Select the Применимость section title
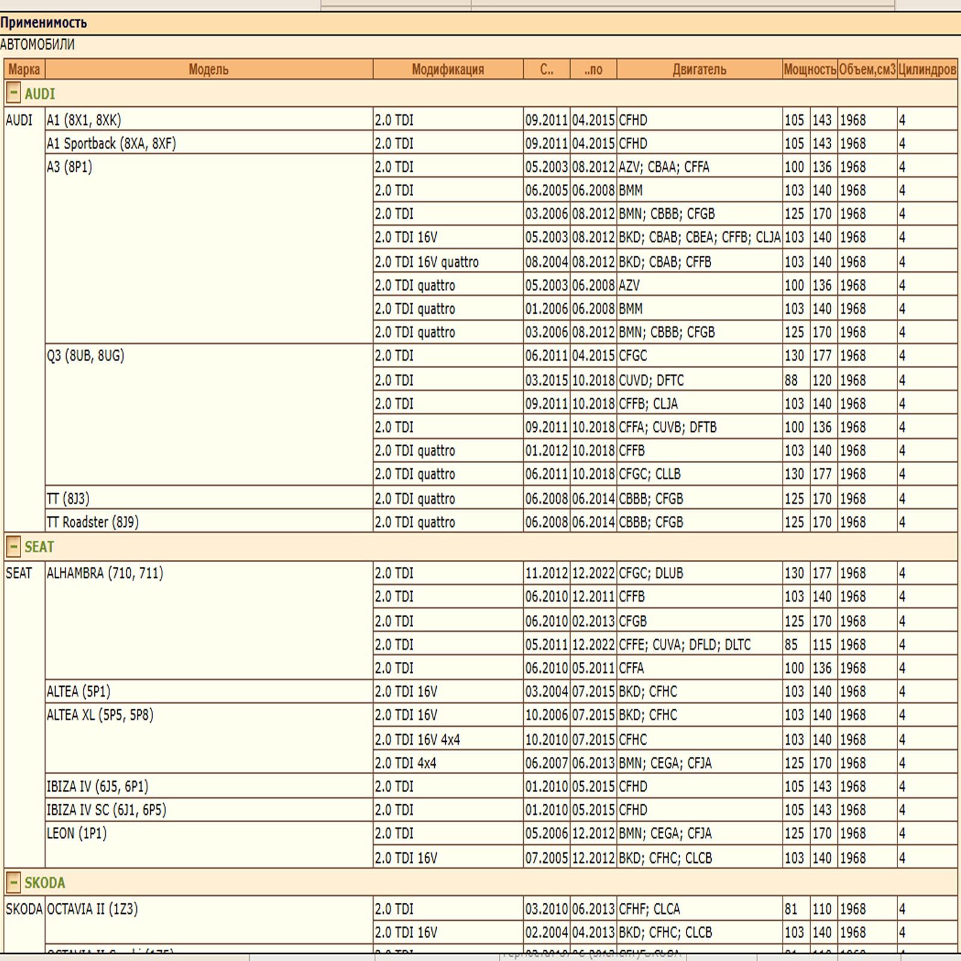 44,23
